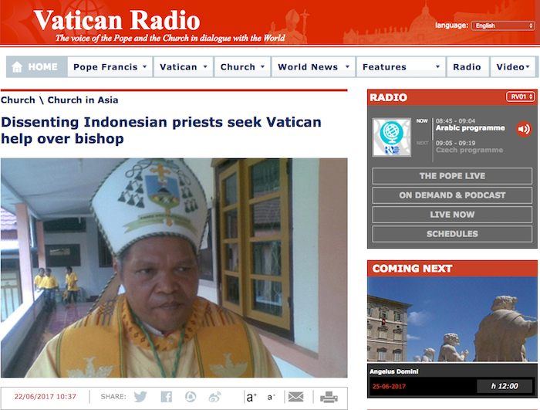Open the Pope Francis menu
Screen dimensions: 540x410
(x=110, y=67)
